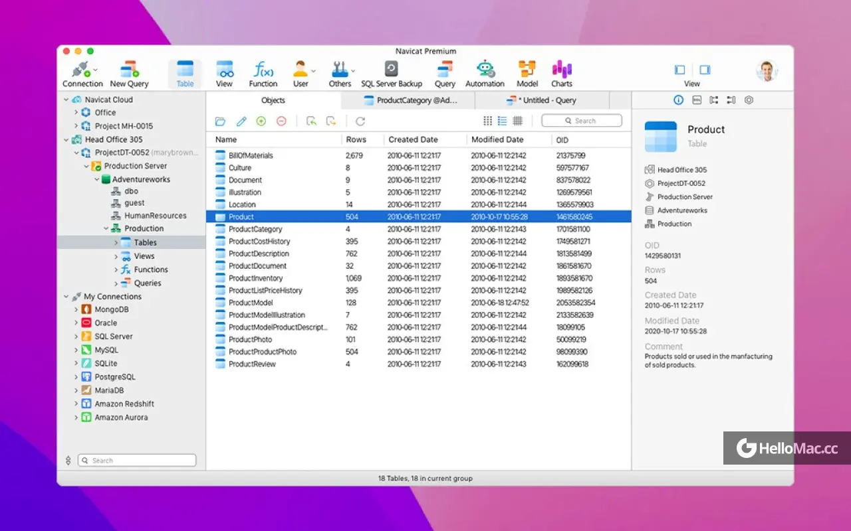This screenshot has width=851, height=531.
Task: Select the ProductInventory table row
Action: tap(419, 278)
